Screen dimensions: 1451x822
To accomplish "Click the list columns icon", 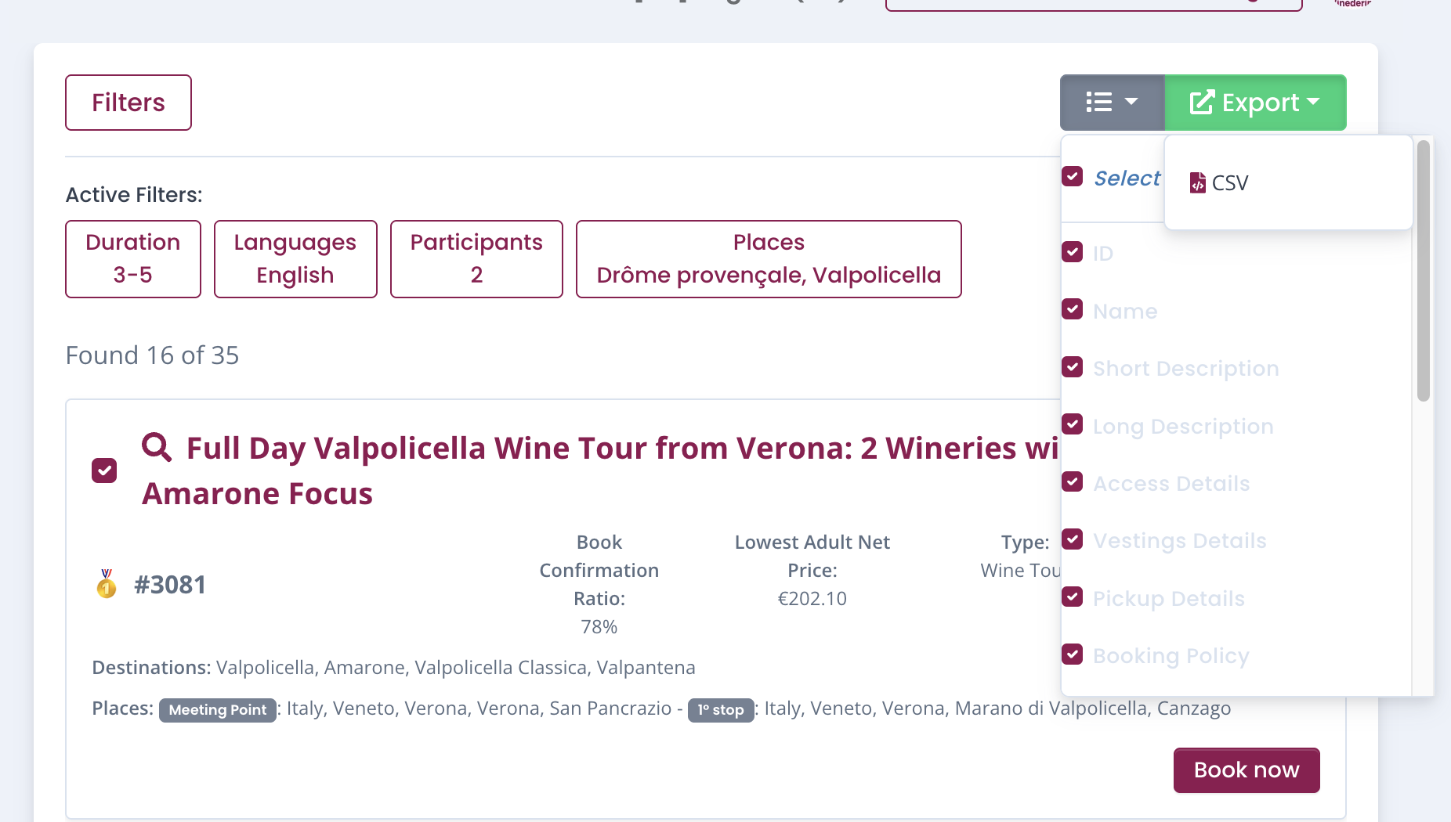I will coord(1098,103).
